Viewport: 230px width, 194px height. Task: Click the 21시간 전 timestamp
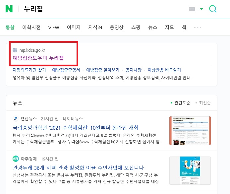[x=50, y=119]
